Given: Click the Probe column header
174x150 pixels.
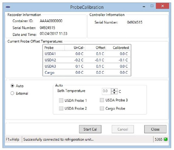Looking at the screenshot, I should 54,48.
